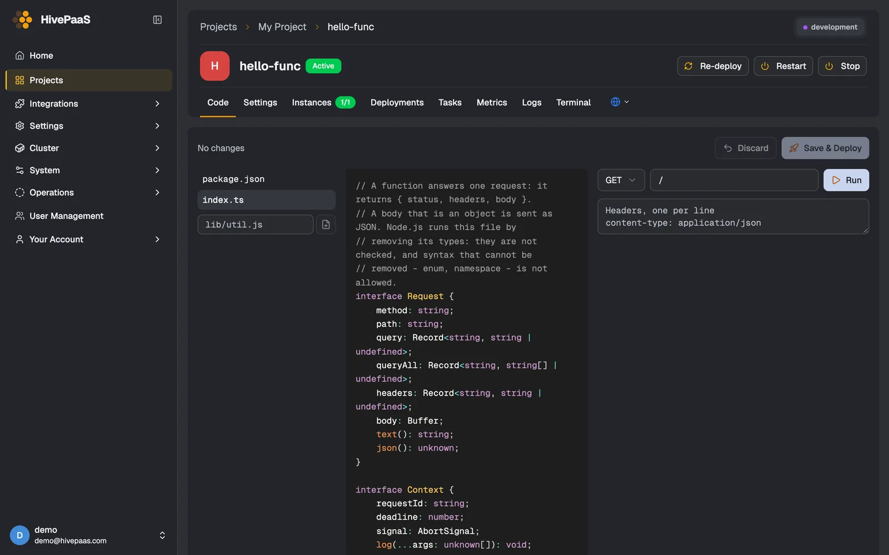Click the System sliders icon
This screenshot has width=889, height=555.
tap(19, 170)
